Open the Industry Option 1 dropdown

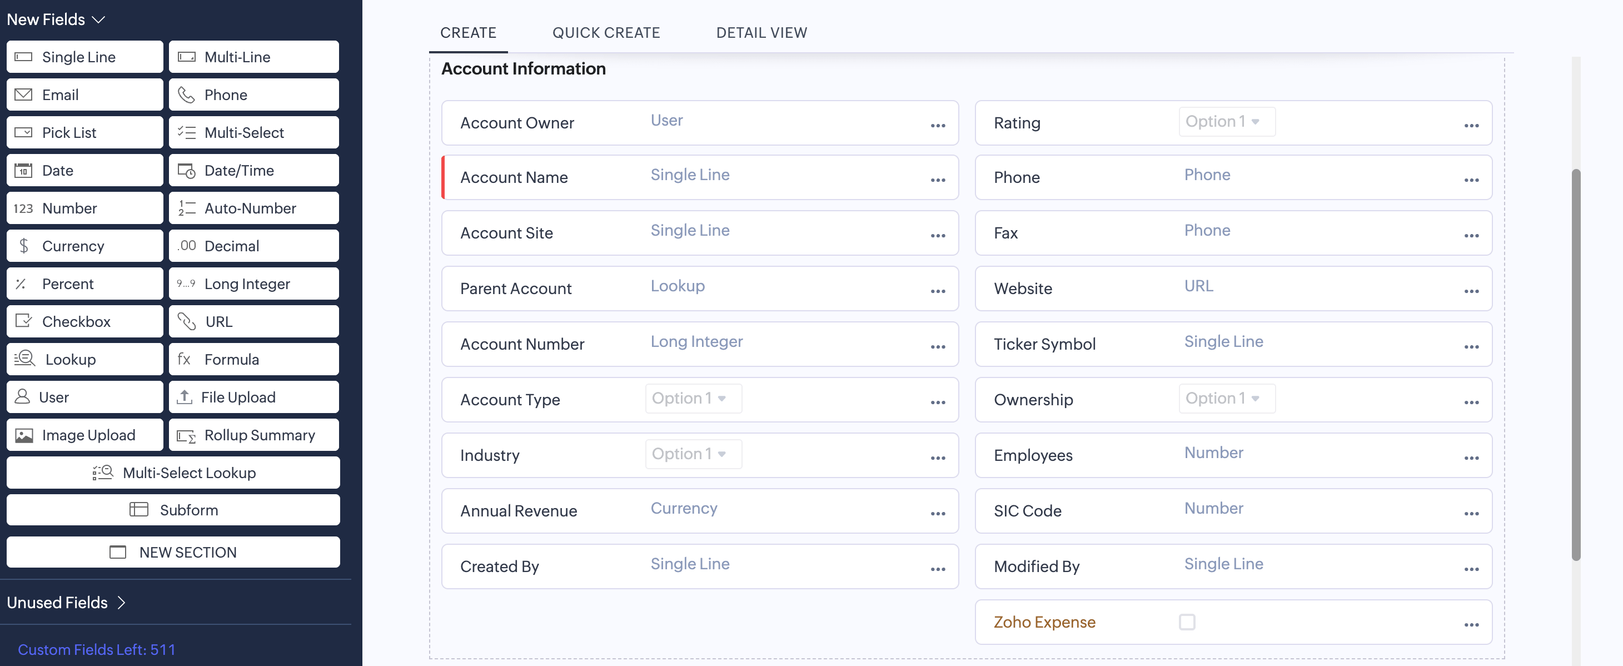[x=693, y=454]
